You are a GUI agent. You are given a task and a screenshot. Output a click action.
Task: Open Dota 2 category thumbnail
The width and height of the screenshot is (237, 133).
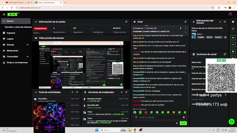point(194,36)
